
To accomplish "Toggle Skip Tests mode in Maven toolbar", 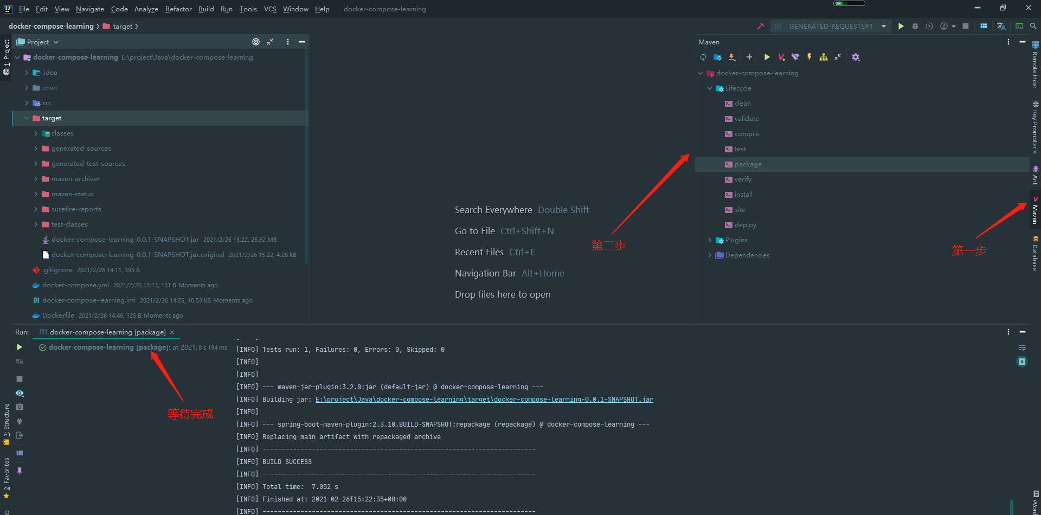I will (x=809, y=57).
